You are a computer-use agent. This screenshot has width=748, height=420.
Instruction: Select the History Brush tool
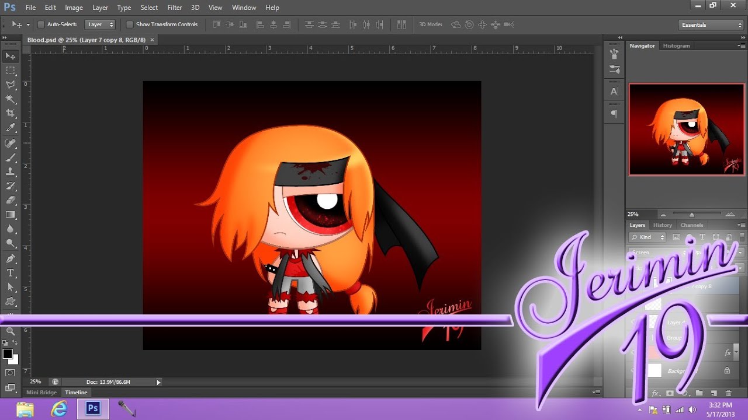[x=11, y=186]
